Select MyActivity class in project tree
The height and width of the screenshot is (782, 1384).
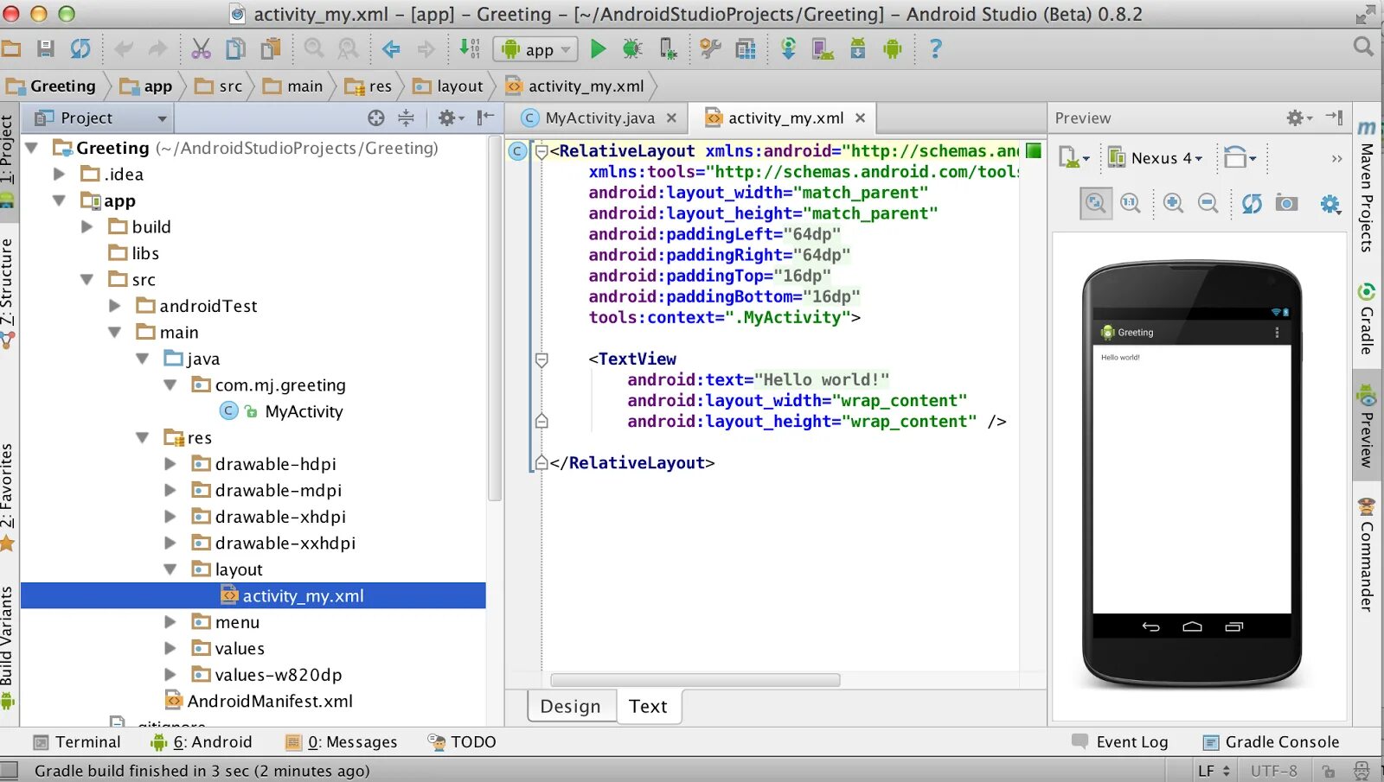(x=304, y=411)
